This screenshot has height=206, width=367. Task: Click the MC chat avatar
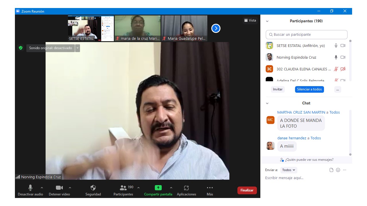270,120
